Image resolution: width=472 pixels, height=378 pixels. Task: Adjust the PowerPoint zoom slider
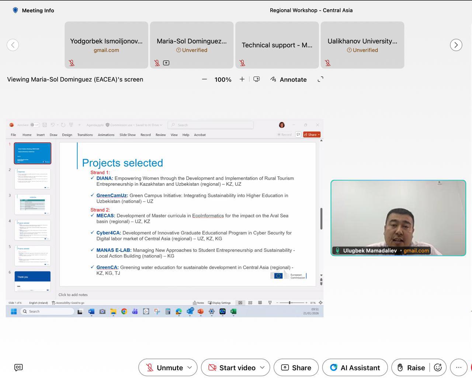[290, 303]
